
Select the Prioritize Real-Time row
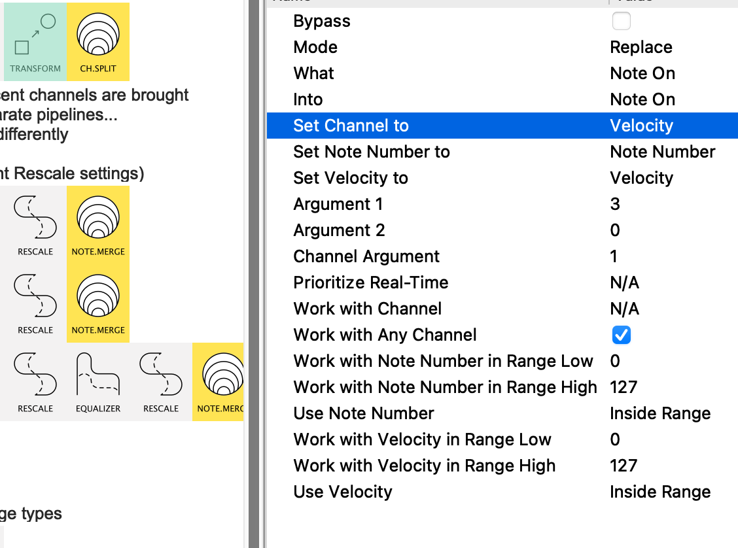(370, 283)
